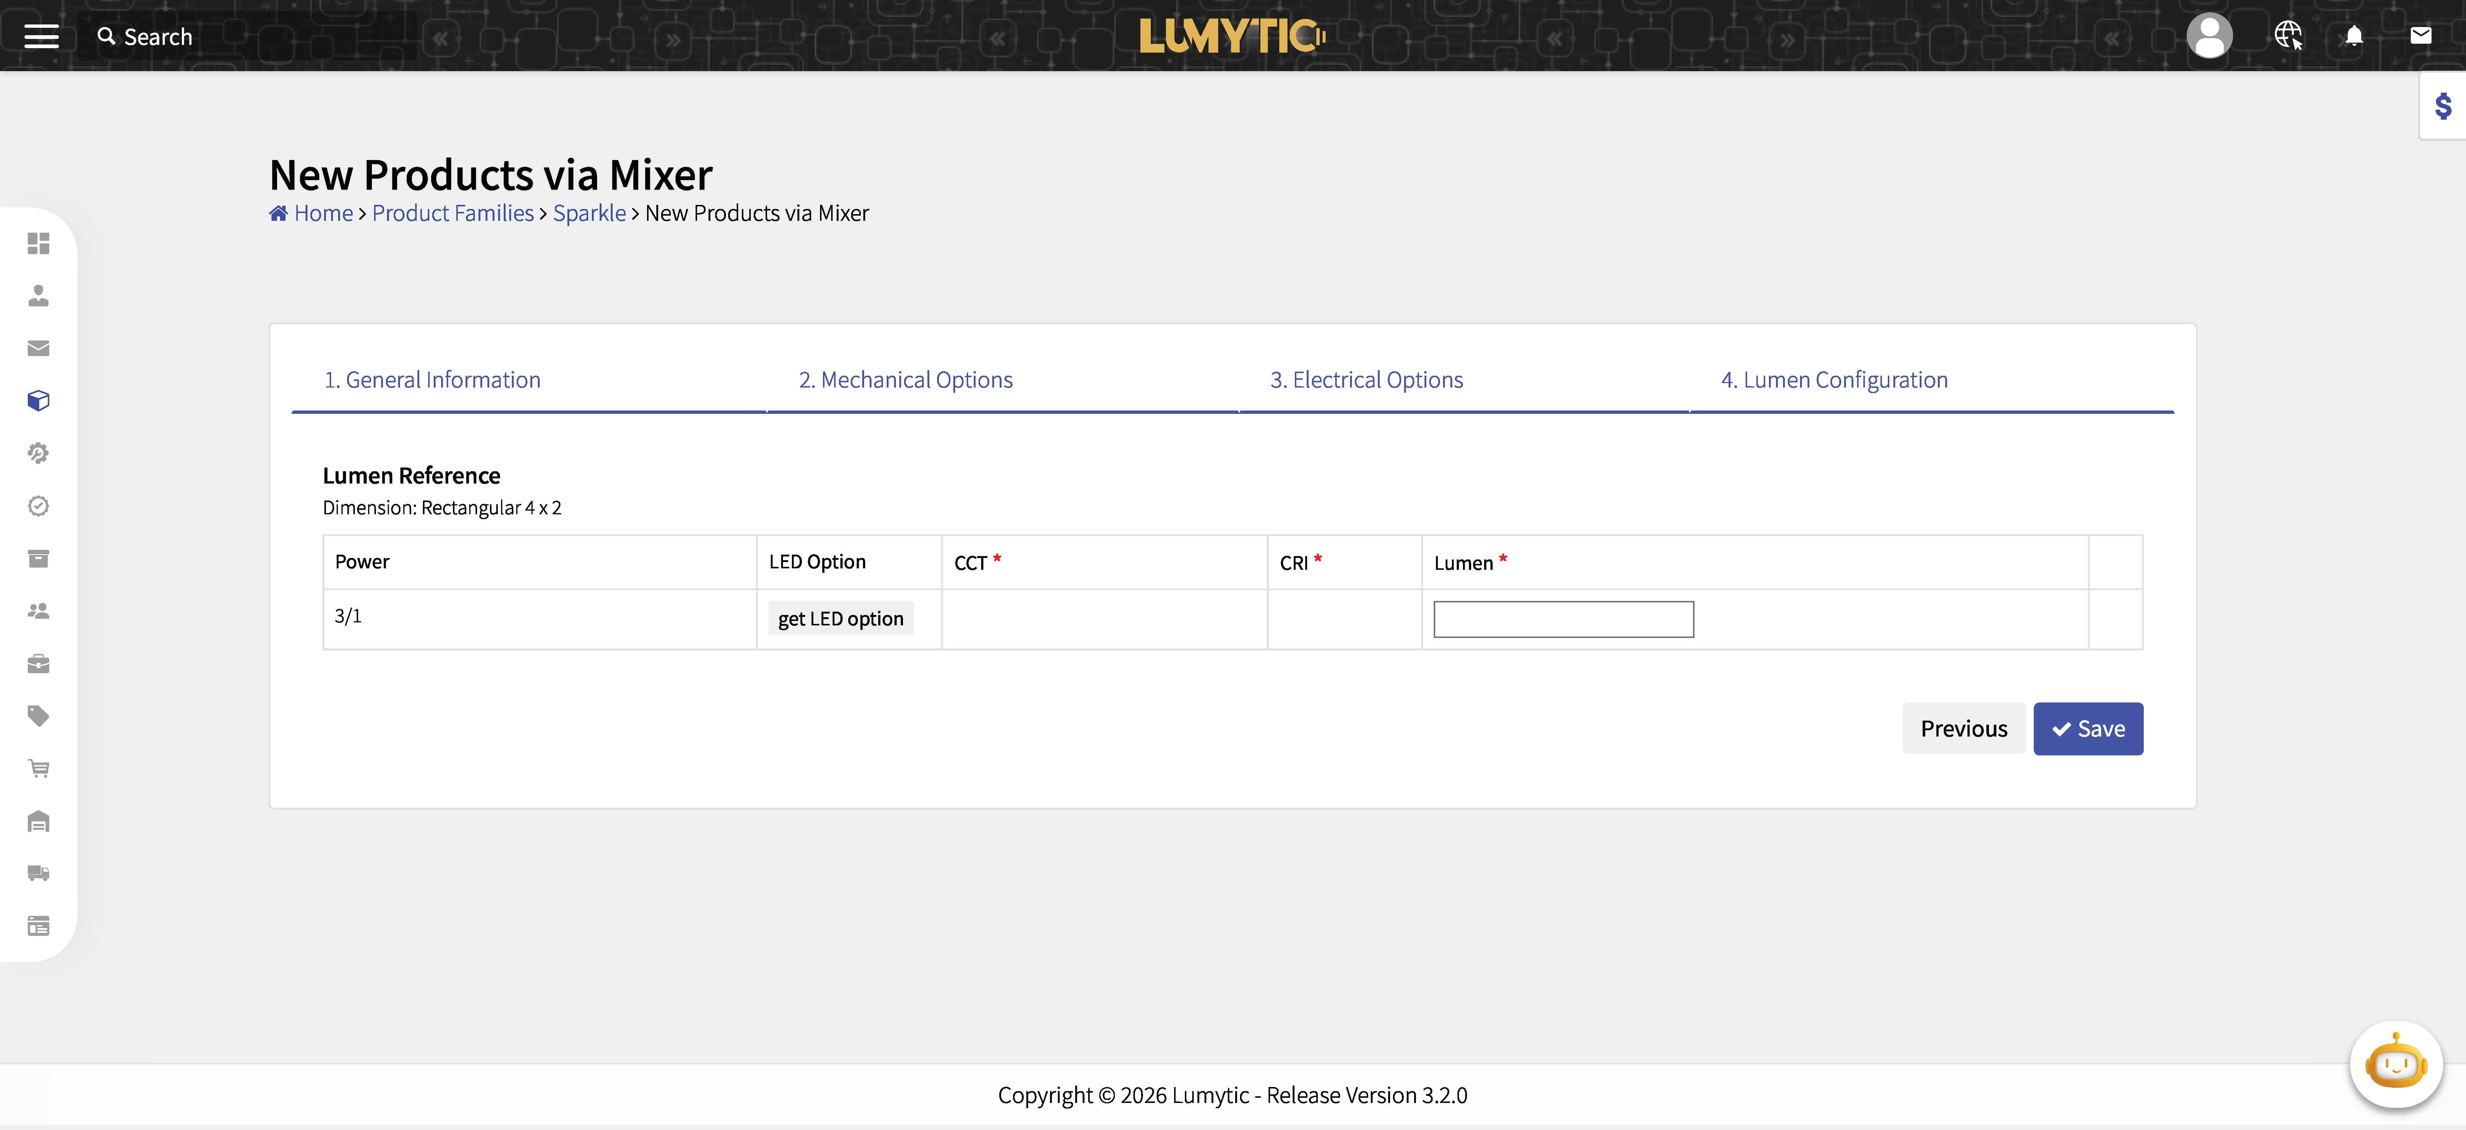Click the notification bell icon
Viewport: 2466px width, 1130px height.
coord(2354,36)
